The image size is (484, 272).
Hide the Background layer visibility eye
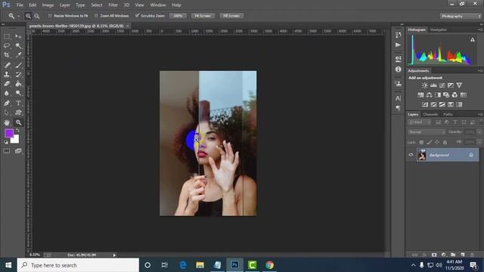[411, 155]
